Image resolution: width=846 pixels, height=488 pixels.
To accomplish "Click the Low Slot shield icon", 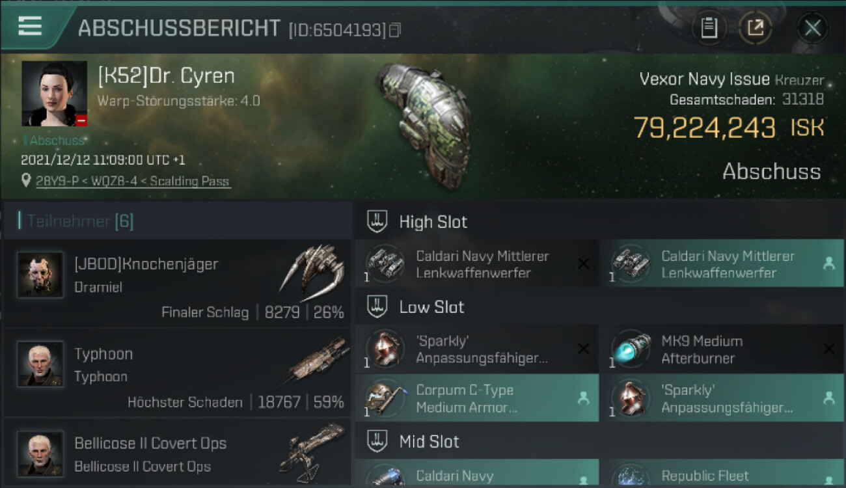I will point(377,306).
